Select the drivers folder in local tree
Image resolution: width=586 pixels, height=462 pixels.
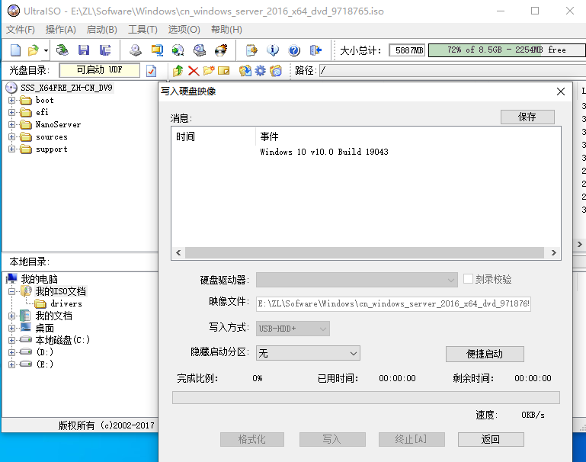[66, 303]
